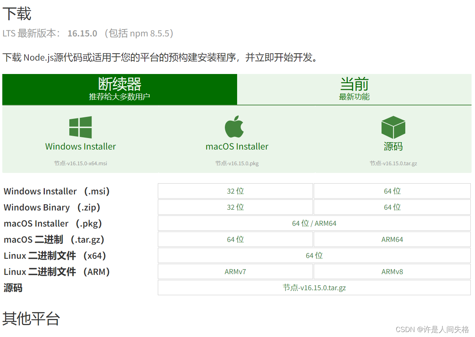Switch to the 断续器 LTS tab

point(120,89)
